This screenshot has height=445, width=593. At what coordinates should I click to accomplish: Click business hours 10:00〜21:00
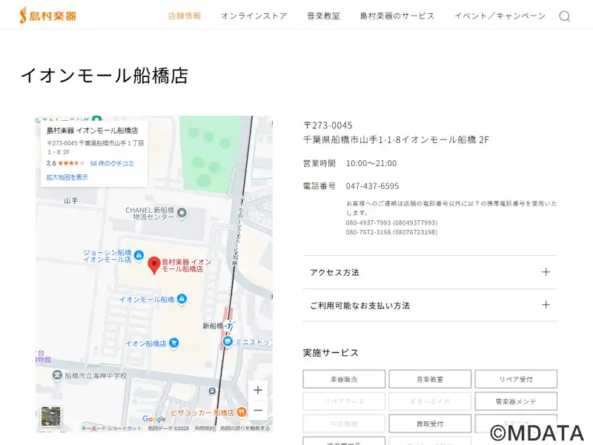click(371, 163)
